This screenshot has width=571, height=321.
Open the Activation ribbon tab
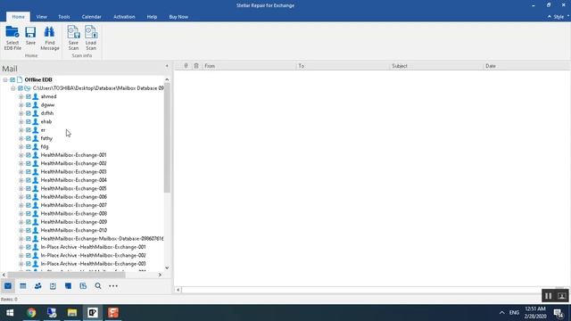(124, 17)
